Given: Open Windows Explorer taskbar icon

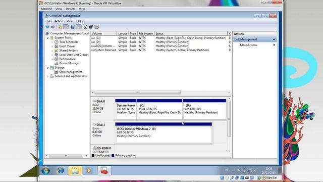Looking at the screenshot, I should pyautogui.click(x=75, y=171).
